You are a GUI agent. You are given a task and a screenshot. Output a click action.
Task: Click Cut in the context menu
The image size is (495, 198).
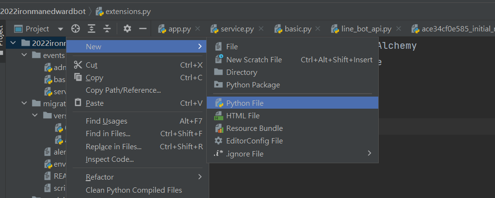[x=92, y=65]
